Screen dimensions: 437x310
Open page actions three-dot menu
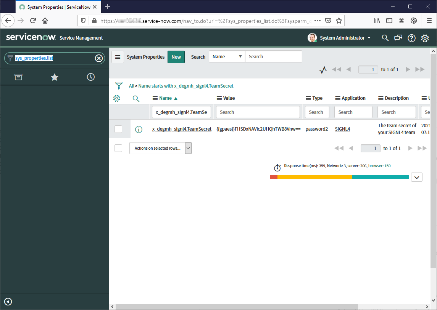click(318, 21)
